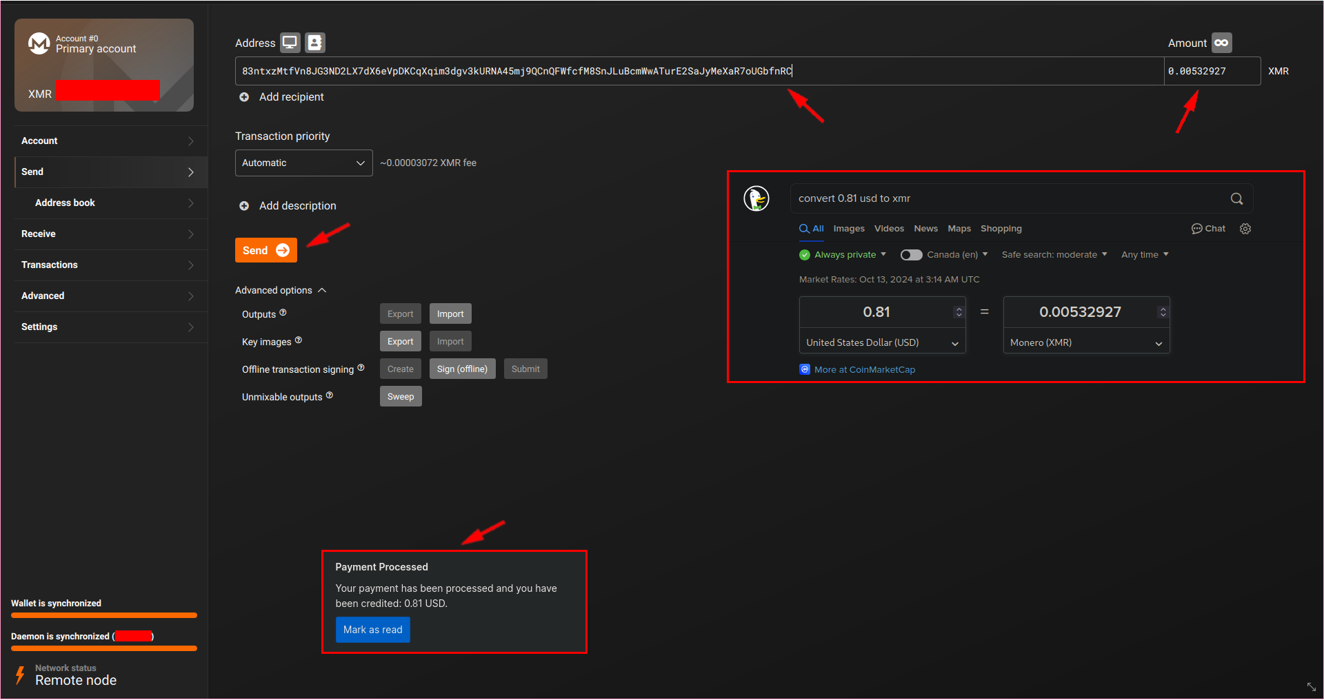Click Export button for Outputs

click(x=401, y=314)
